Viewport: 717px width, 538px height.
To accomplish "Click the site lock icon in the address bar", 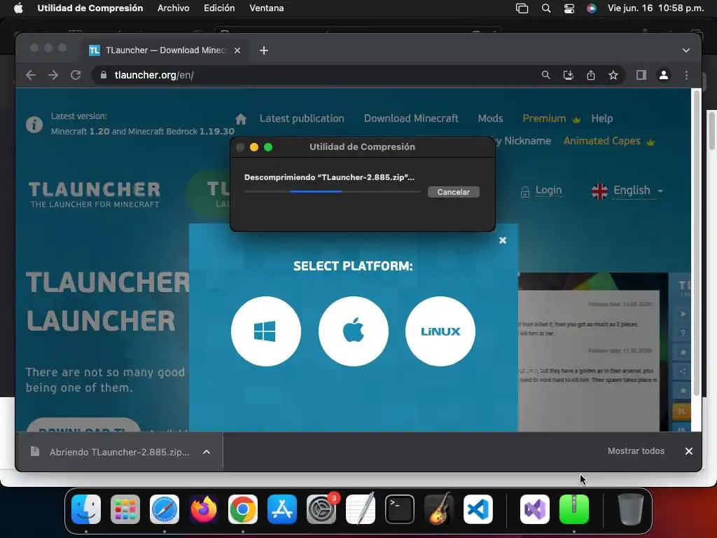I will [104, 75].
